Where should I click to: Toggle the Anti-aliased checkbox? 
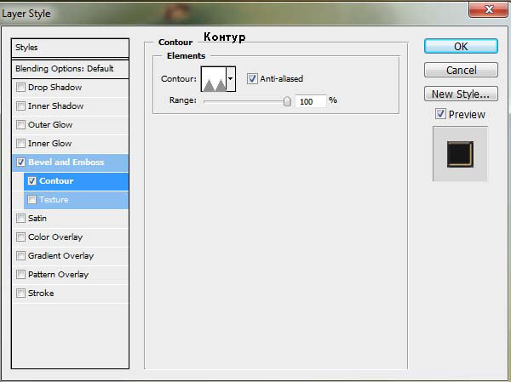pyautogui.click(x=252, y=78)
